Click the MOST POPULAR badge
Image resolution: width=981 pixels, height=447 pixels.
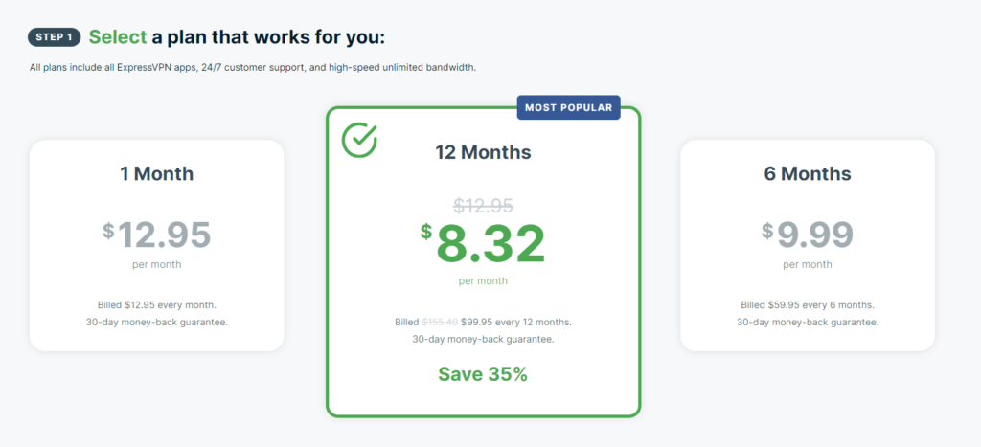coord(568,107)
